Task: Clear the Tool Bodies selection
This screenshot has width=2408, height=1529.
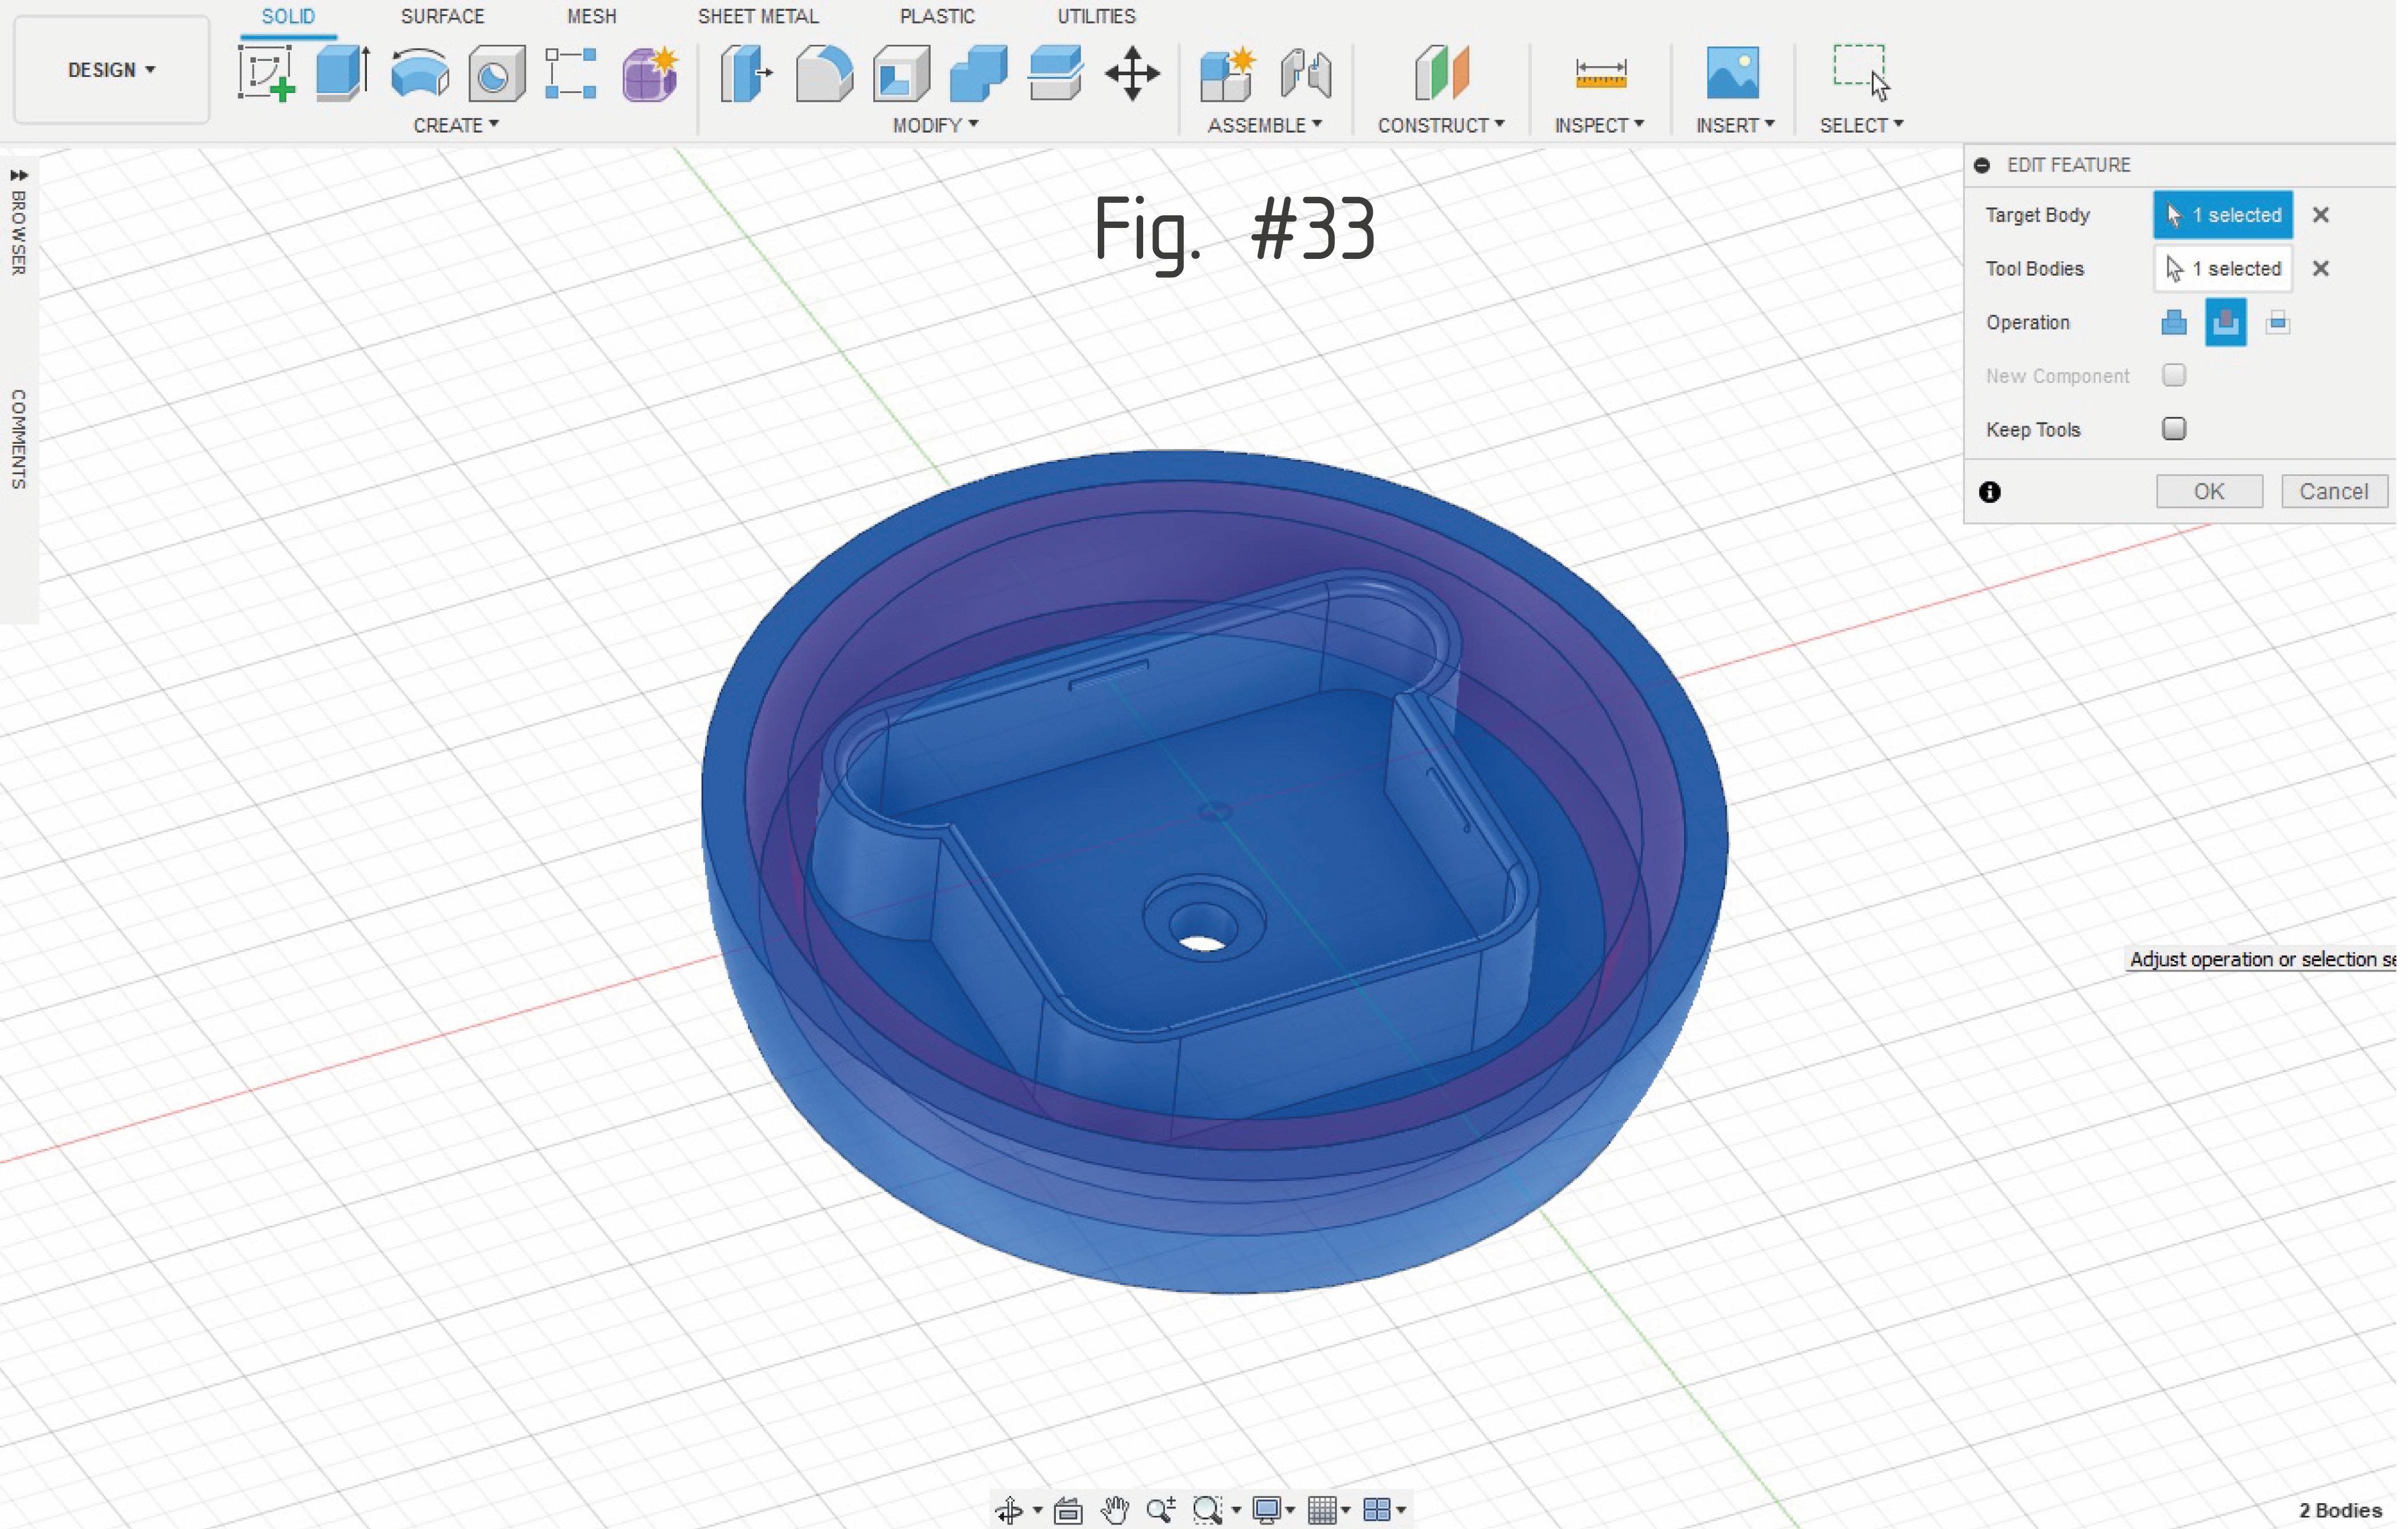Action: tap(2320, 269)
